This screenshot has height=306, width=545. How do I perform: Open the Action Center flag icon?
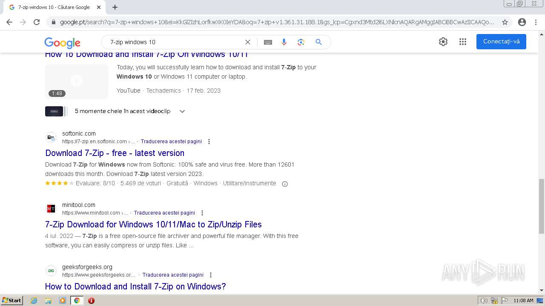[x=504, y=300]
